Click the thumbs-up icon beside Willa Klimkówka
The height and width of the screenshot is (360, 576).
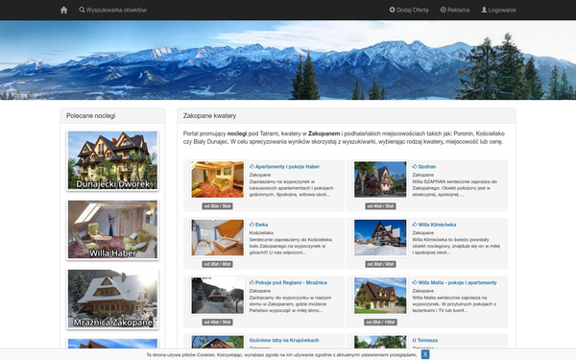tap(415, 225)
